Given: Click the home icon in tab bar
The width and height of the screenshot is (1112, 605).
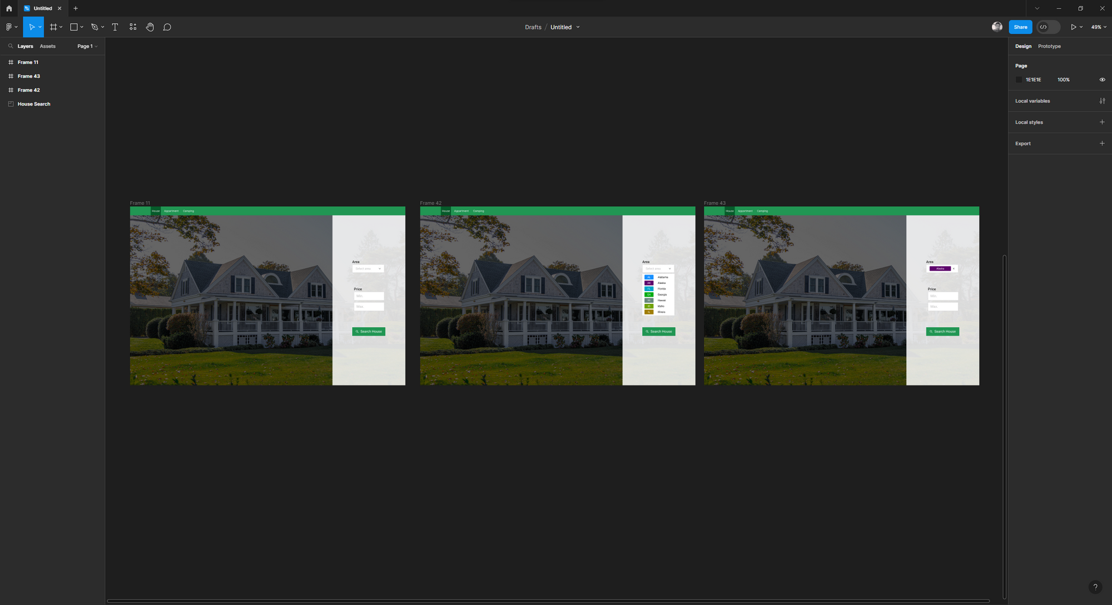Looking at the screenshot, I should pos(9,8).
